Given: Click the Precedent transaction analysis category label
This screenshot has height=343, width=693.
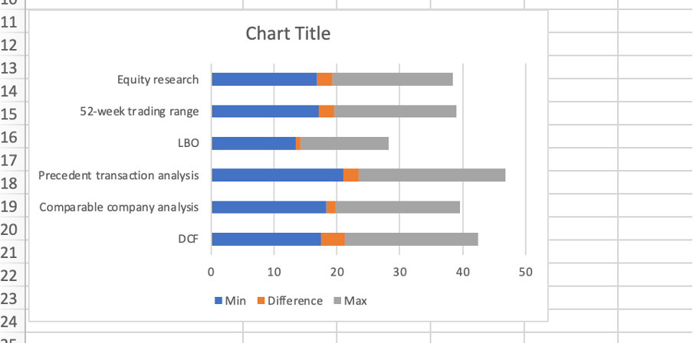Looking at the screenshot, I should [x=119, y=175].
